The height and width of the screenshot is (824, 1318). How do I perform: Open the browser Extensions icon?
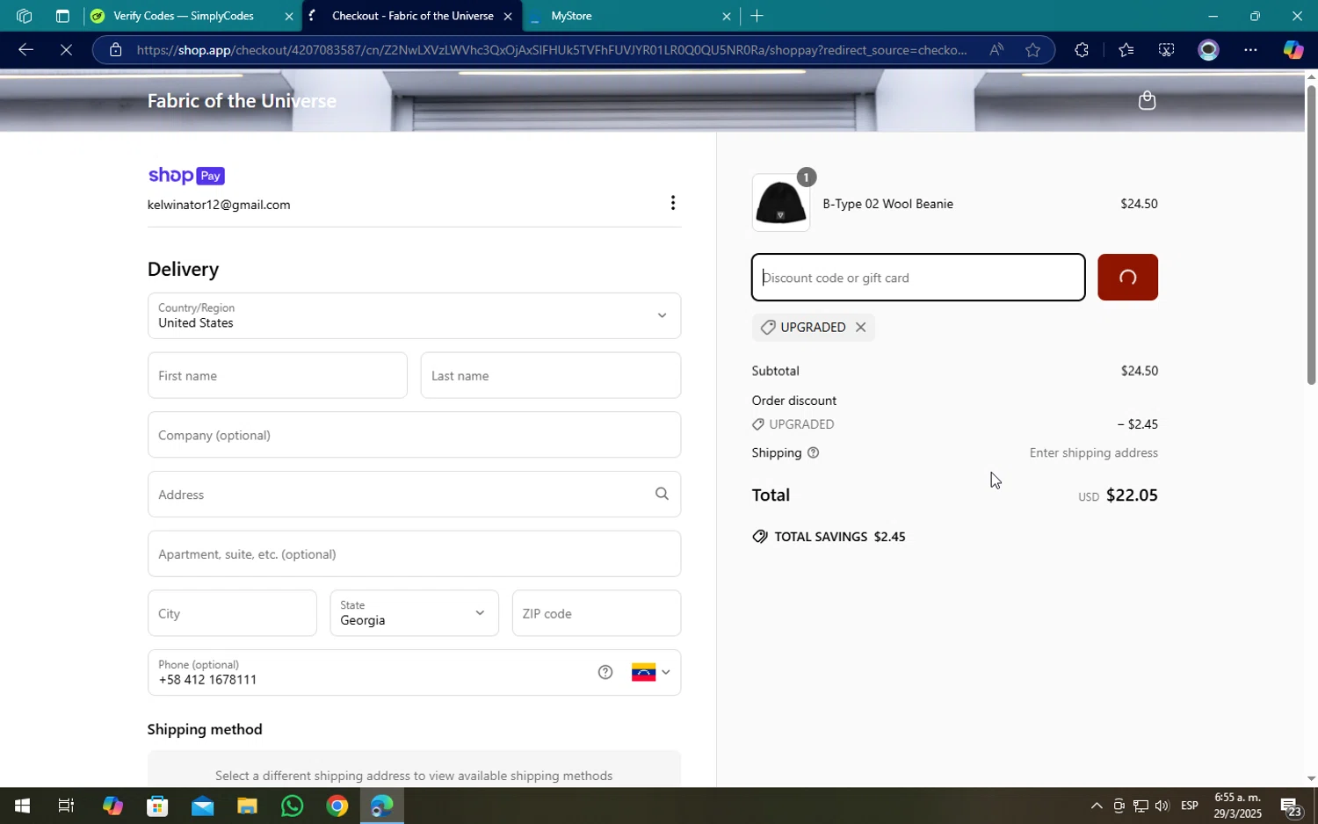(1082, 50)
